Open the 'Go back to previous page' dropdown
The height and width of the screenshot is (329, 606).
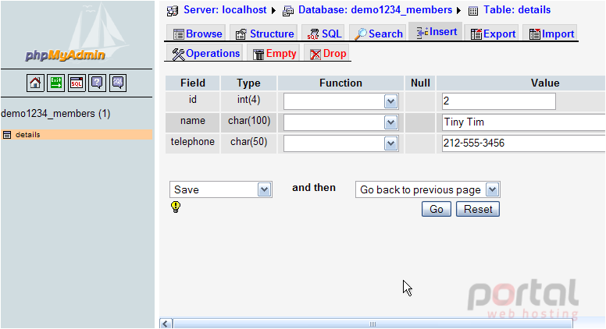(428, 189)
